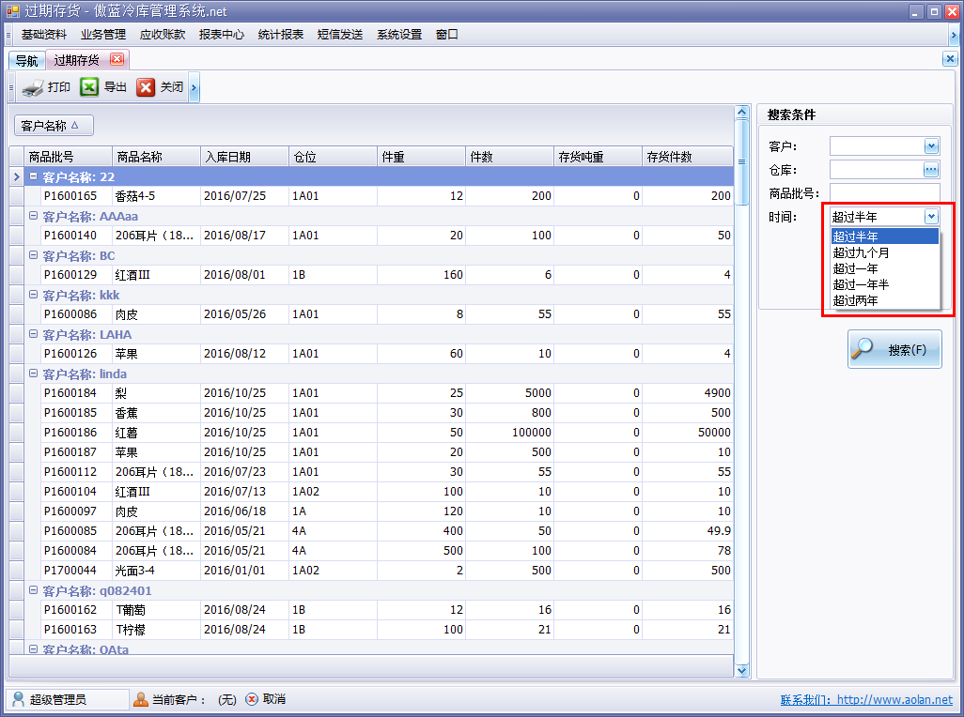
Task: Click the vertical scrollbar down arrow
Action: coord(743,669)
